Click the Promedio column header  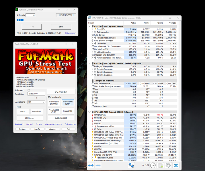click(172, 23)
